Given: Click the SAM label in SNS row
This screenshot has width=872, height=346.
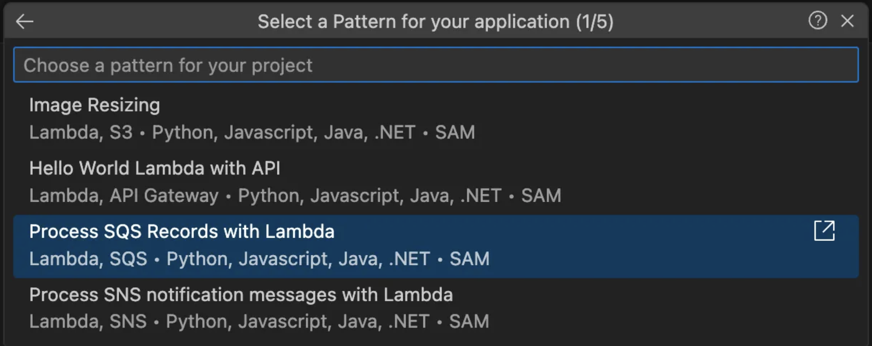Looking at the screenshot, I should 469,322.
